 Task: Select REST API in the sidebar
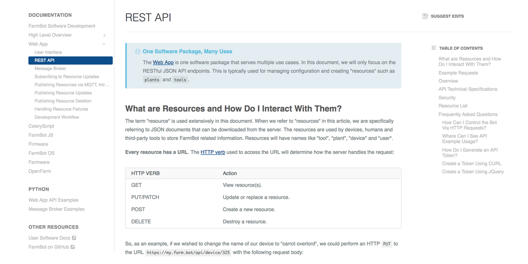point(46,60)
